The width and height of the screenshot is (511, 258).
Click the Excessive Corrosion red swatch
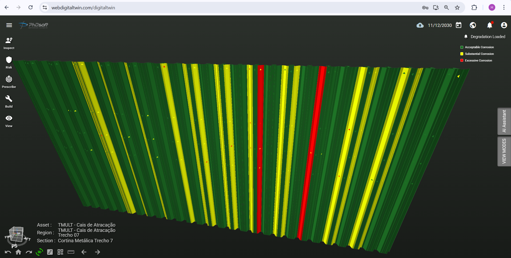462,60
